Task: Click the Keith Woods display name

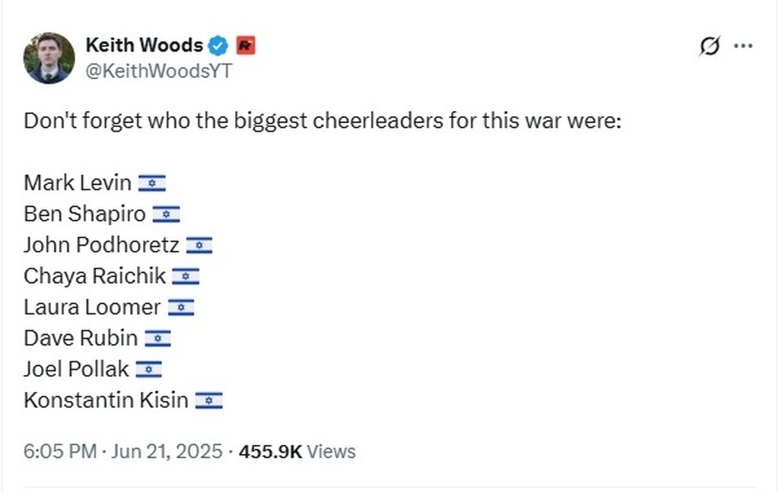Action: click(144, 45)
